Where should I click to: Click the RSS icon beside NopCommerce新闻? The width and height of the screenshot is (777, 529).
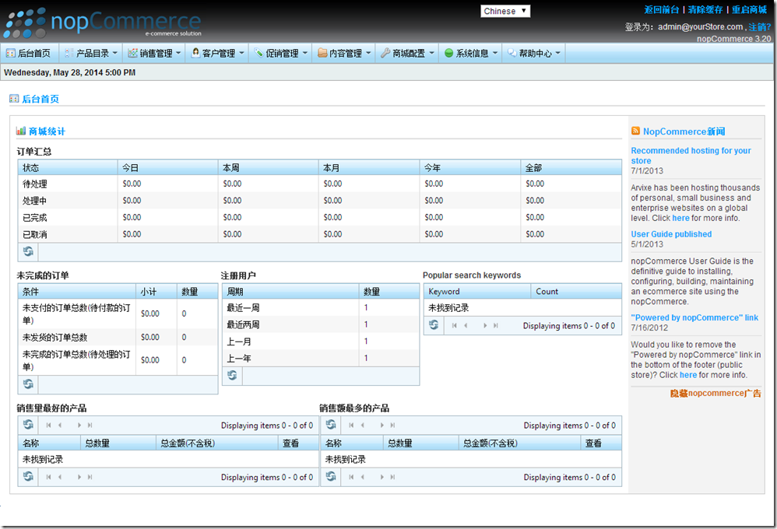(636, 131)
